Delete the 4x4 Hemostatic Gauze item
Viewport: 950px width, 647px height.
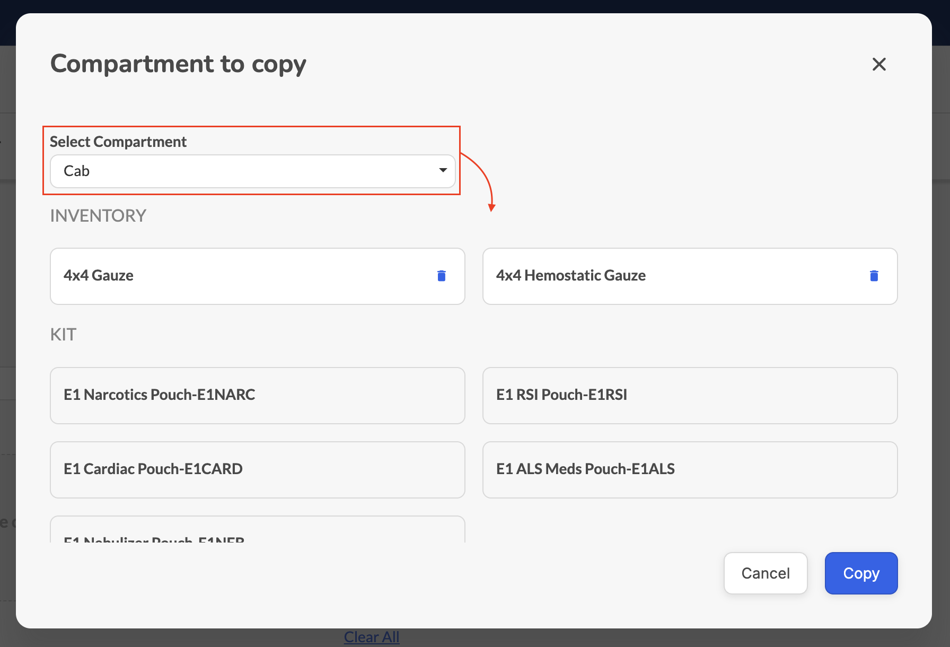pyautogui.click(x=874, y=276)
